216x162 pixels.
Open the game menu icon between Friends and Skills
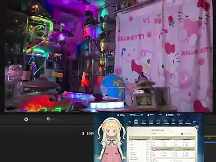coord(151,122)
